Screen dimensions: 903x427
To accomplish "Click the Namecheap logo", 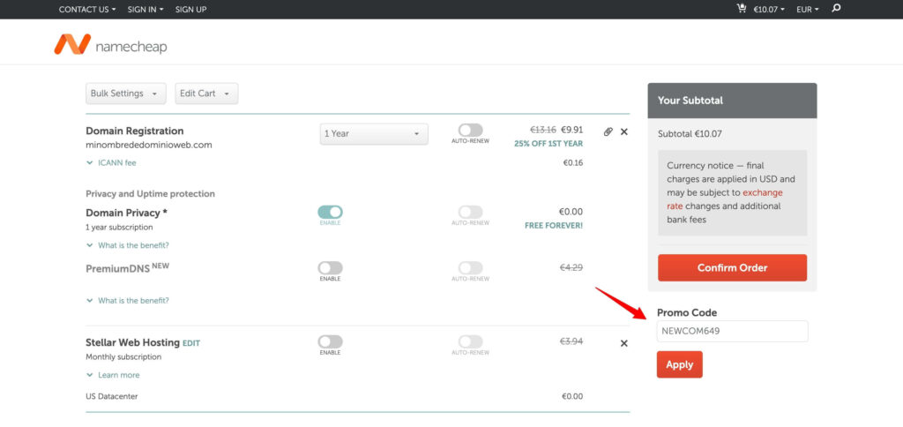I will [x=109, y=45].
